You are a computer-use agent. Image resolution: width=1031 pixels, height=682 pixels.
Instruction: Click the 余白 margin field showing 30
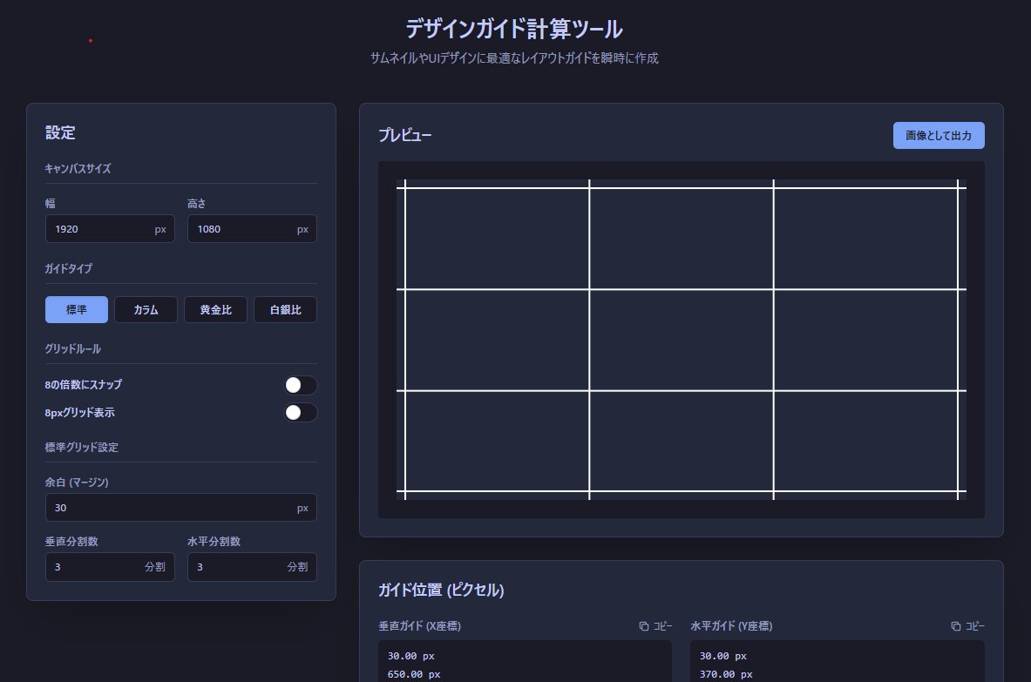[180, 507]
